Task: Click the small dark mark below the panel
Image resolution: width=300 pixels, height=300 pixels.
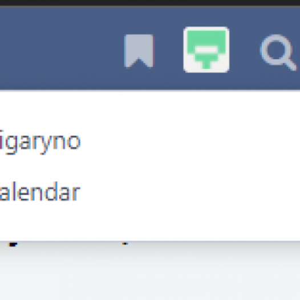Action: [13, 244]
